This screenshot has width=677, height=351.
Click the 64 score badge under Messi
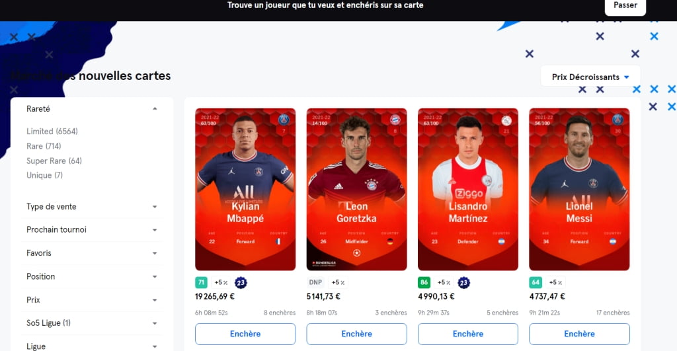tap(536, 282)
